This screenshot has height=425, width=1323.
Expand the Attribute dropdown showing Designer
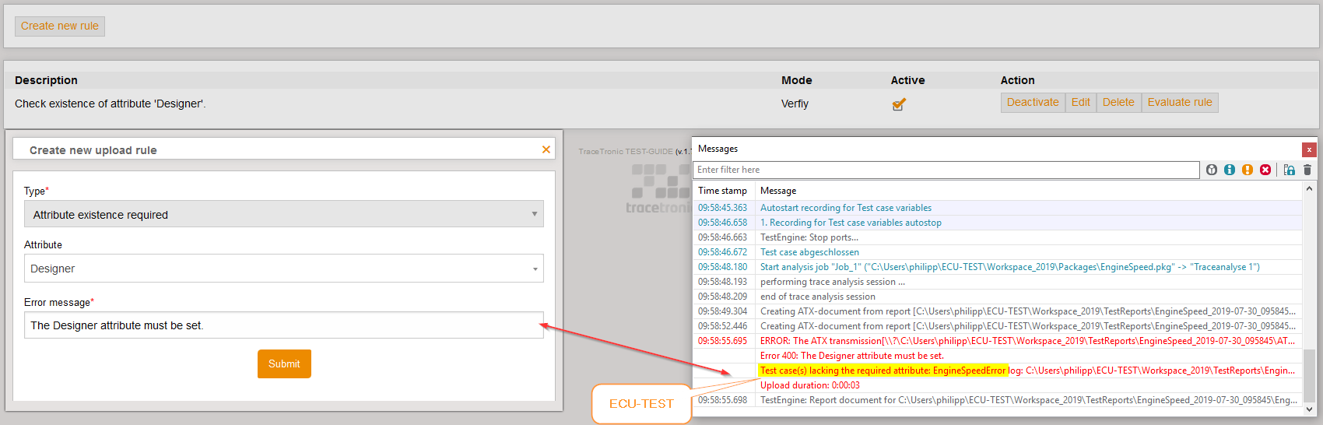coord(284,269)
